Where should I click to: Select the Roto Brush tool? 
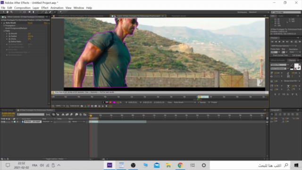pos(56,12)
